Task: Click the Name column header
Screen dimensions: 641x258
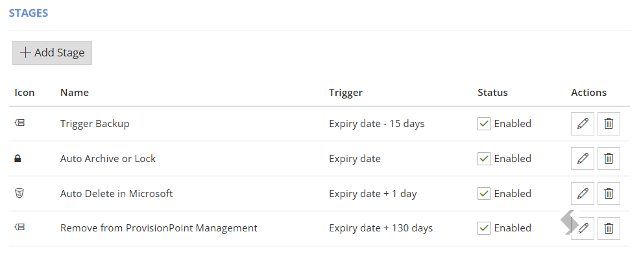Action: click(75, 93)
